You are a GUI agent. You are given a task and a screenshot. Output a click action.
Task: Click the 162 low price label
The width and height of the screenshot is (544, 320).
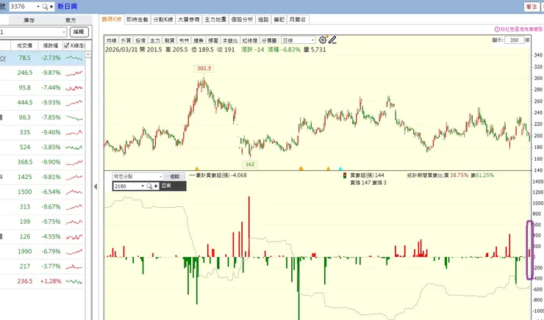click(x=250, y=164)
